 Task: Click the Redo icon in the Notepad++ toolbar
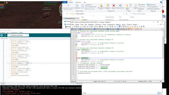pyautogui.click(x=97, y=26)
